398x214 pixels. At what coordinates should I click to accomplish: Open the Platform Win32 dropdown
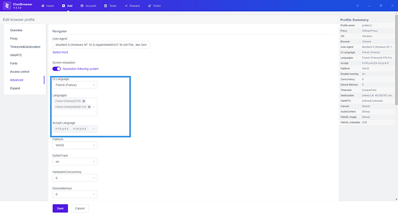[x=75, y=145]
